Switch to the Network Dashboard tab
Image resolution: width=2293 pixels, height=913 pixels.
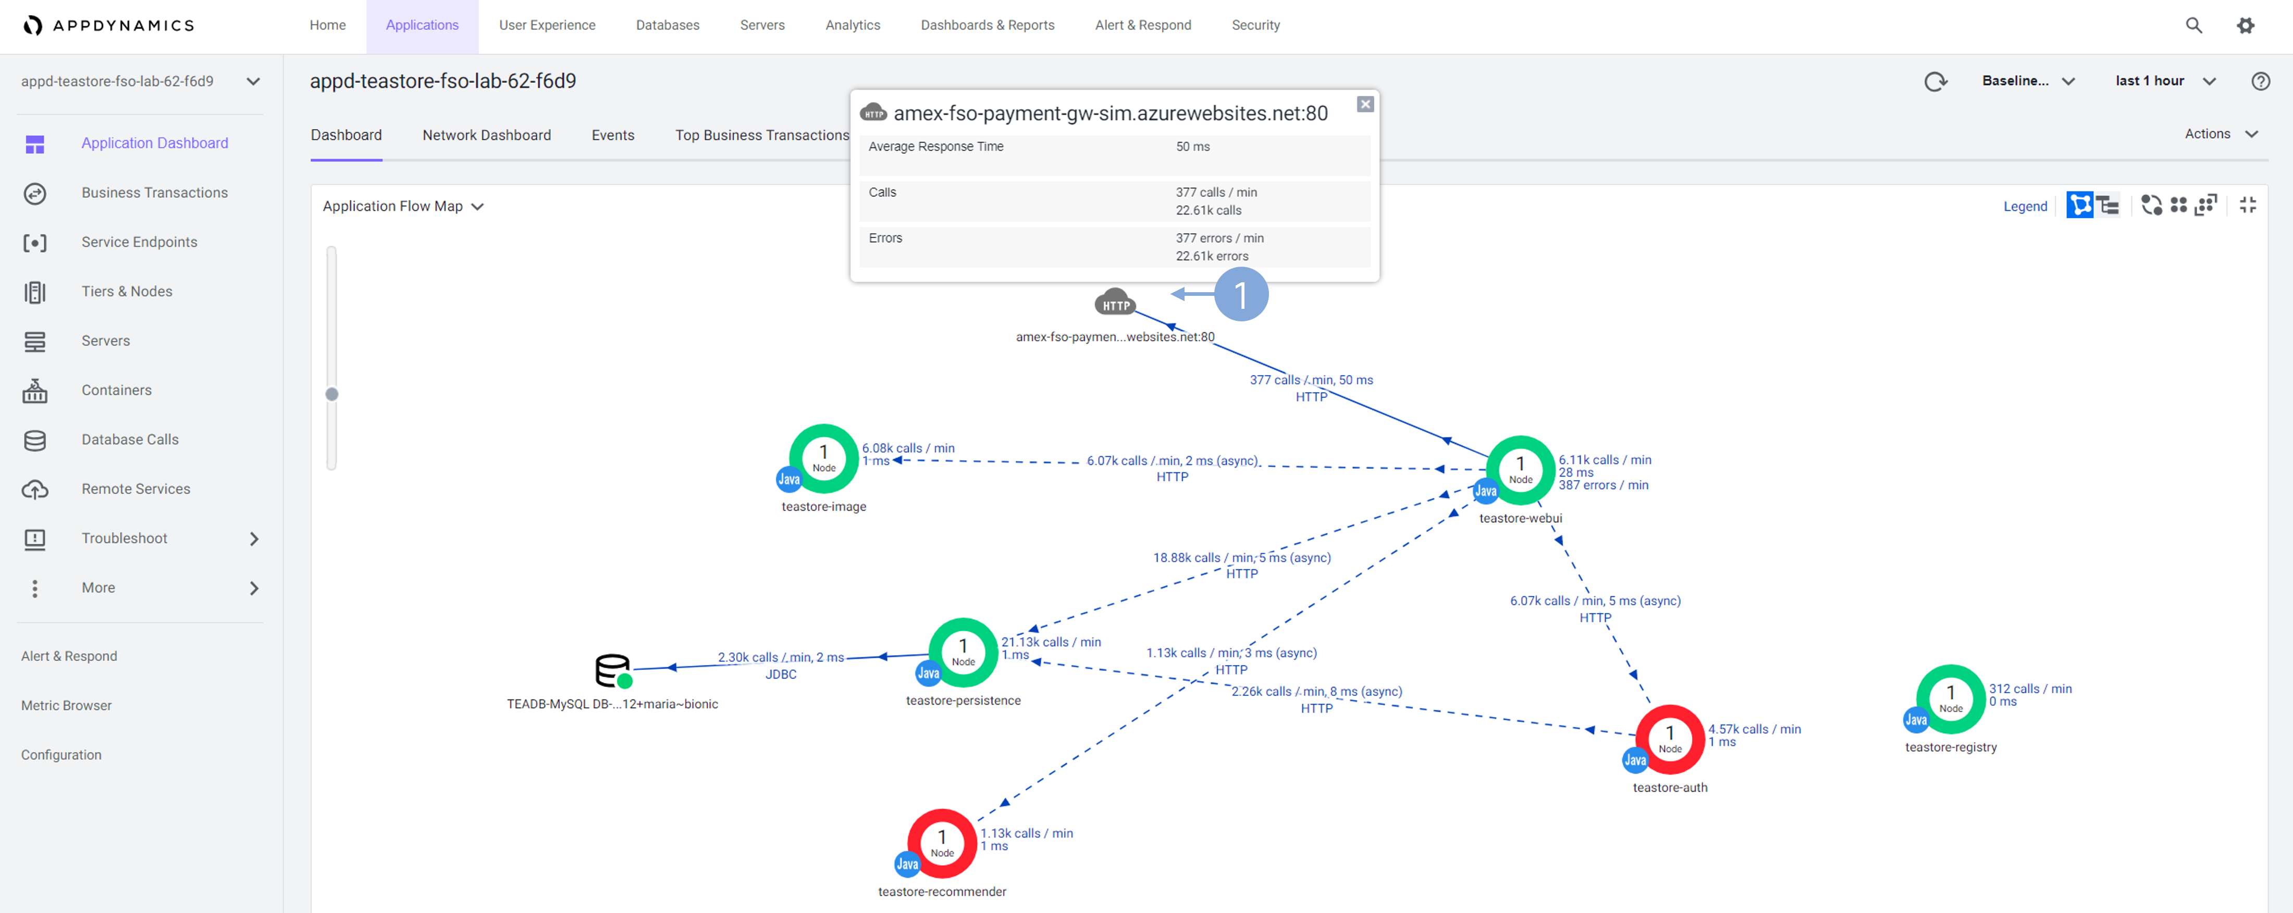(x=486, y=135)
